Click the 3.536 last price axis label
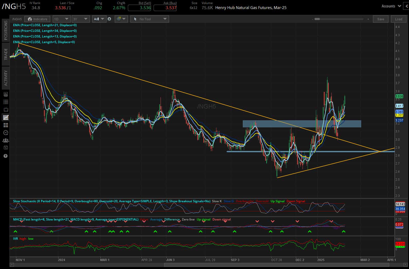This screenshot has width=409, height=269. tap(399, 97)
